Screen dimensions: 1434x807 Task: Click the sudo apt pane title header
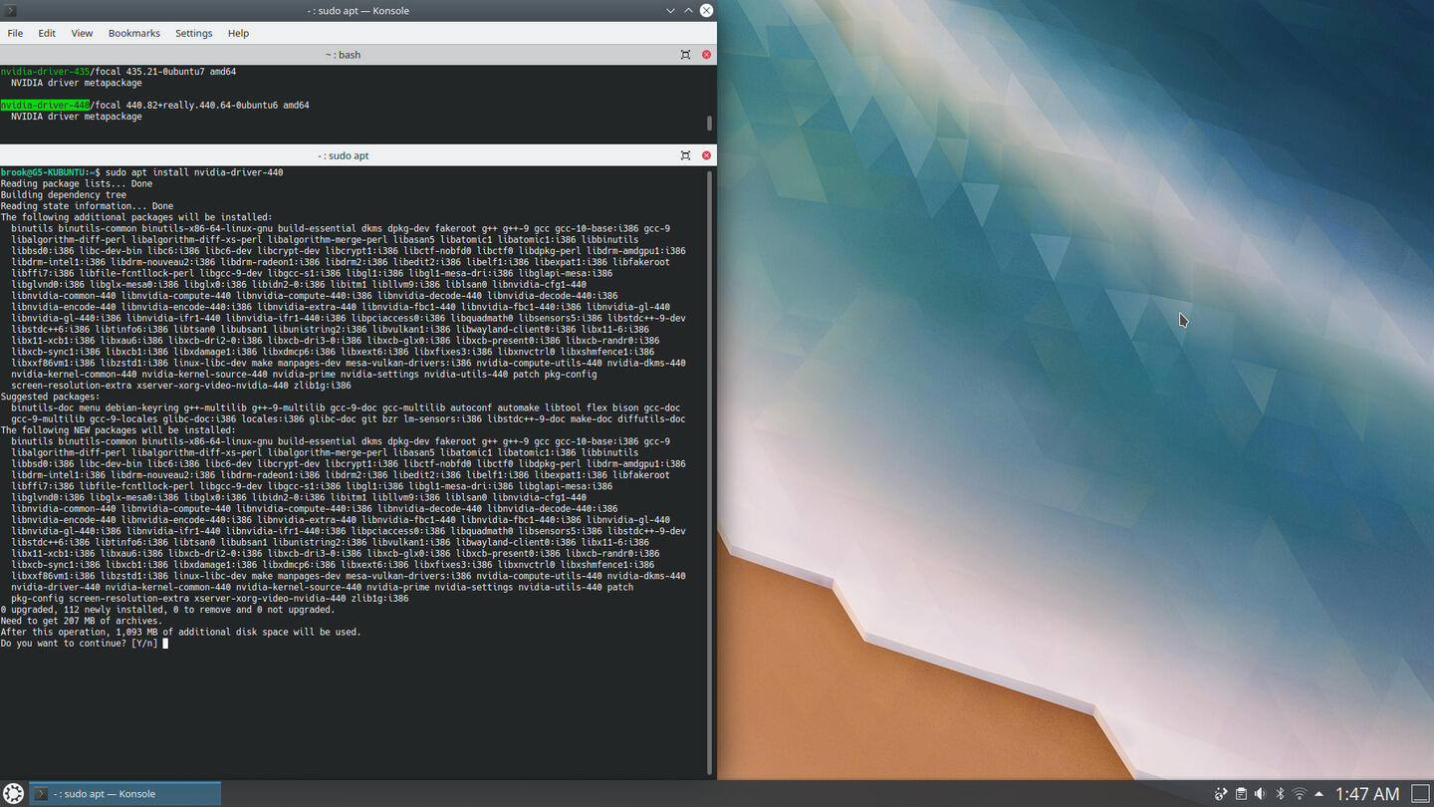(344, 155)
